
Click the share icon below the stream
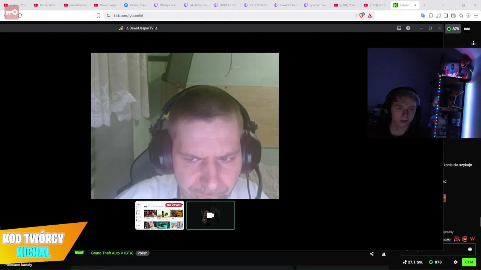(x=372, y=254)
